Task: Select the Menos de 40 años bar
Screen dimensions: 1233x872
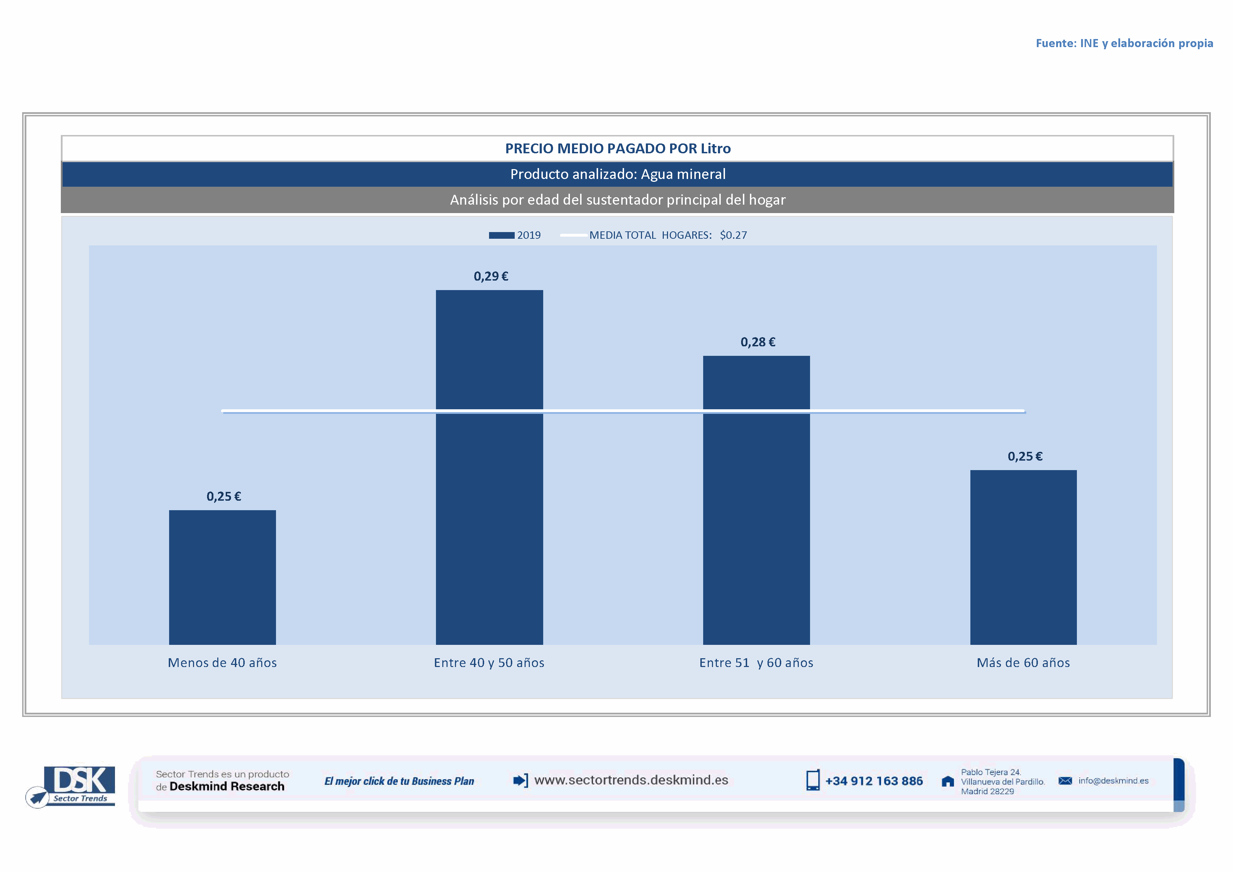Action: pyautogui.click(x=222, y=577)
